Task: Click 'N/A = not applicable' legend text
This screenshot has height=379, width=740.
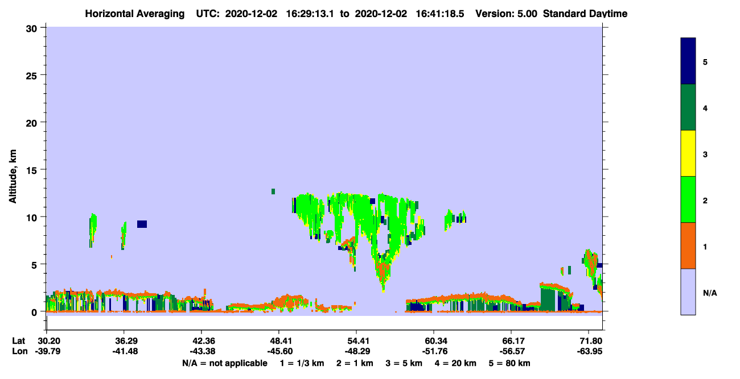Action: [x=224, y=363]
